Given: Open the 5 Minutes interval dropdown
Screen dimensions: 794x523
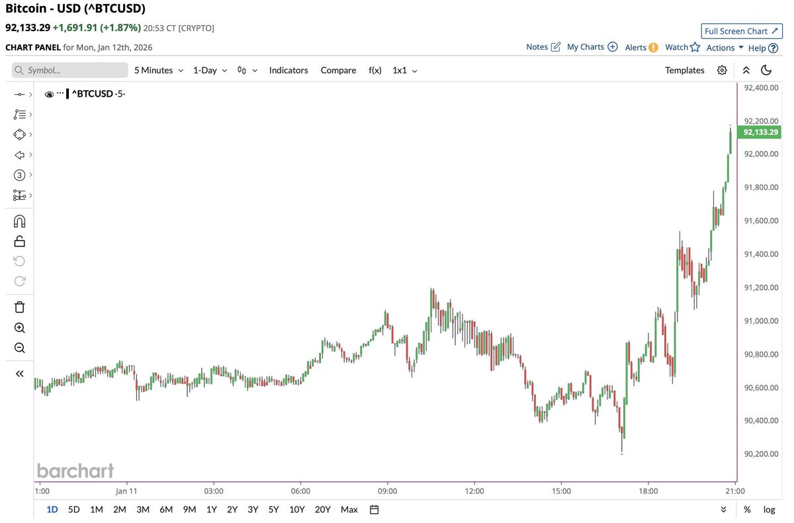Looking at the screenshot, I should pyautogui.click(x=158, y=70).
